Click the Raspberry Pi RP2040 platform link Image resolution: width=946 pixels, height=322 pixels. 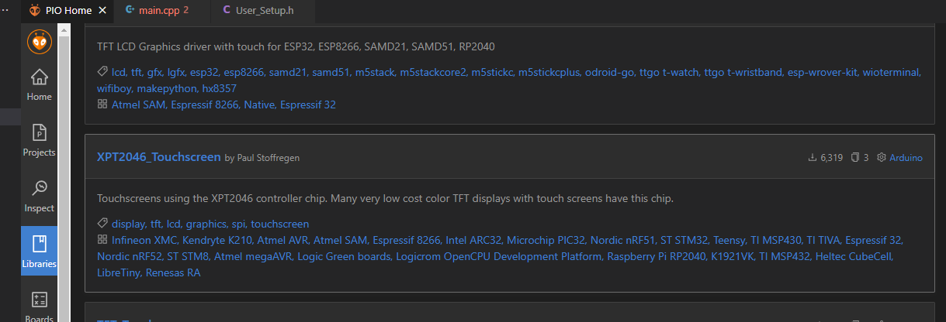tap(657, 256)
